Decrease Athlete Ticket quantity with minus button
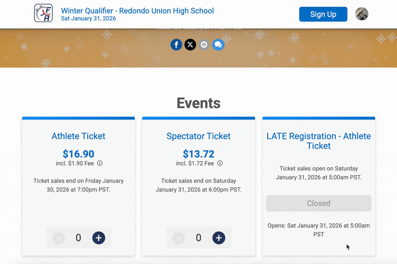Image resolution: width=397 pixels, height=264 pixels. pos(58,238)
